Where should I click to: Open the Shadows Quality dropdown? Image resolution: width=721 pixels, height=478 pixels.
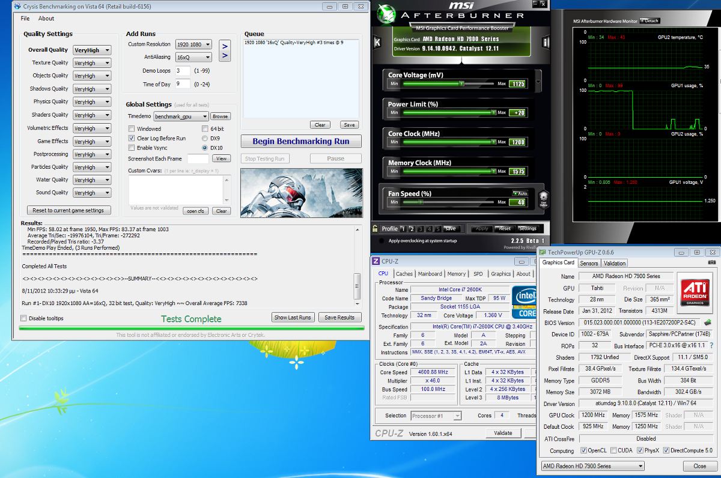92,89
